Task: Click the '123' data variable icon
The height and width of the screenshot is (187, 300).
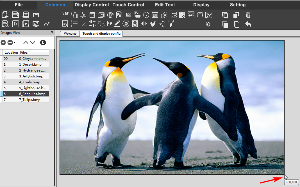Action: coord(128,15)
